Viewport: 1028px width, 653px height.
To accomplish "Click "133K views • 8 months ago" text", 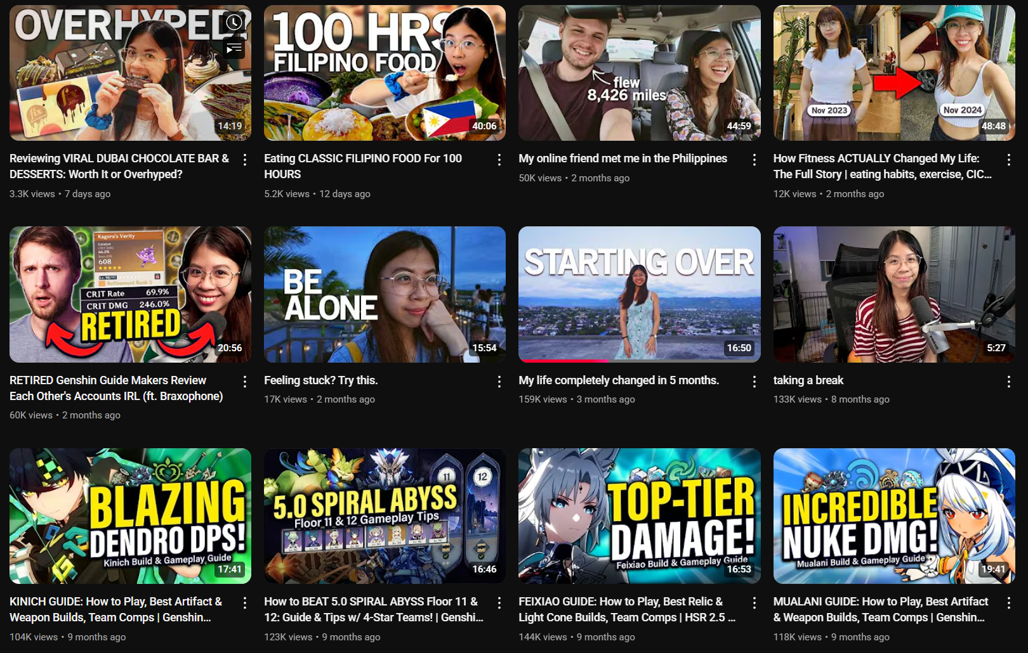I will [x=831, y=399].
